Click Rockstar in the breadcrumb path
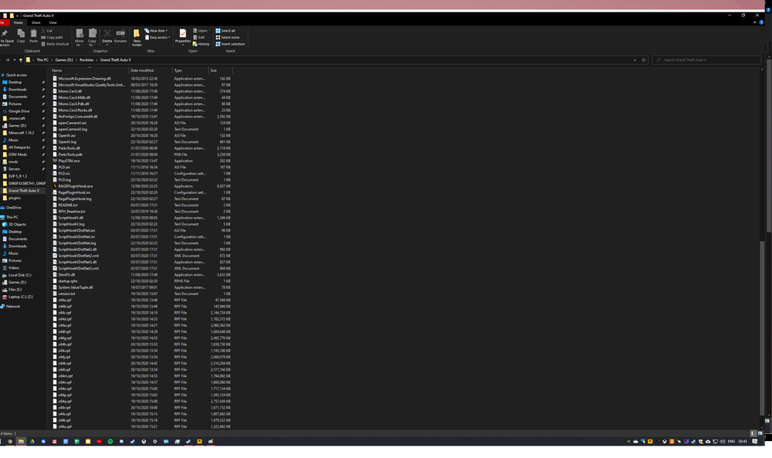The image size is (772, 458). click(86, 60)
